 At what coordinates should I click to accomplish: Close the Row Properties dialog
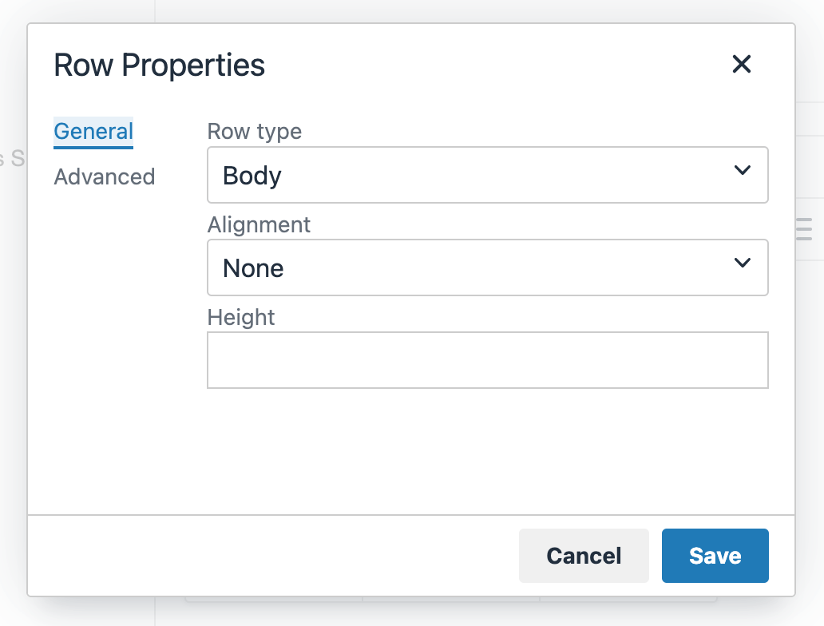click(x=742, y=65)
